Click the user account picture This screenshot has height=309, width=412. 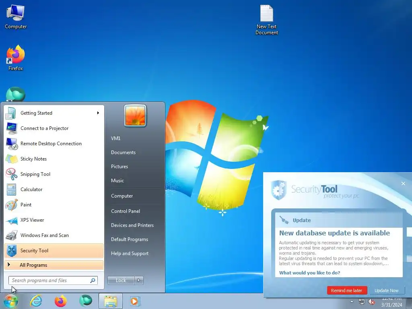pos(135,115)
